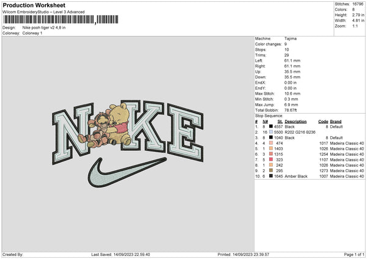Select the 'Amber Black' description
Viewport: 367px width, 259px height.
(296, 176)
